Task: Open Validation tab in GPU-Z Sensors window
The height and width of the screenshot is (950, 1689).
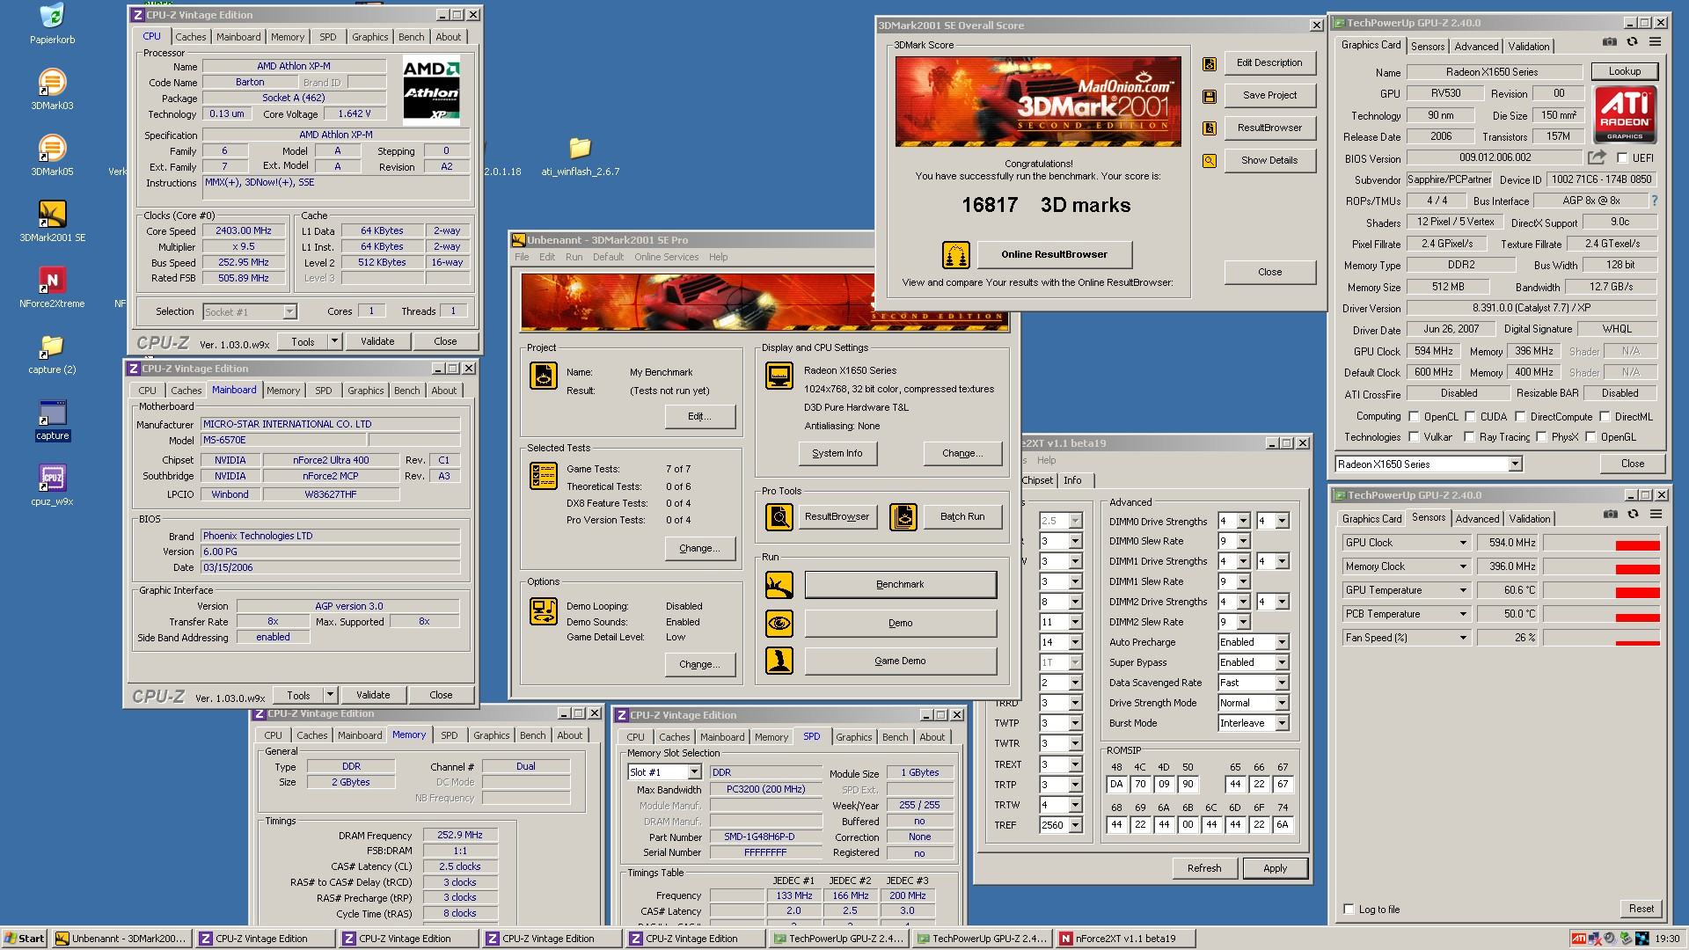Action: [1530, 519]
